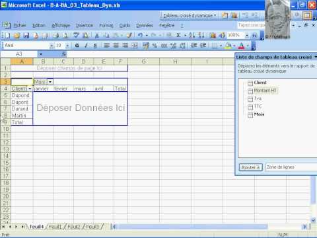Decrease decimal places

click(182, 46)
